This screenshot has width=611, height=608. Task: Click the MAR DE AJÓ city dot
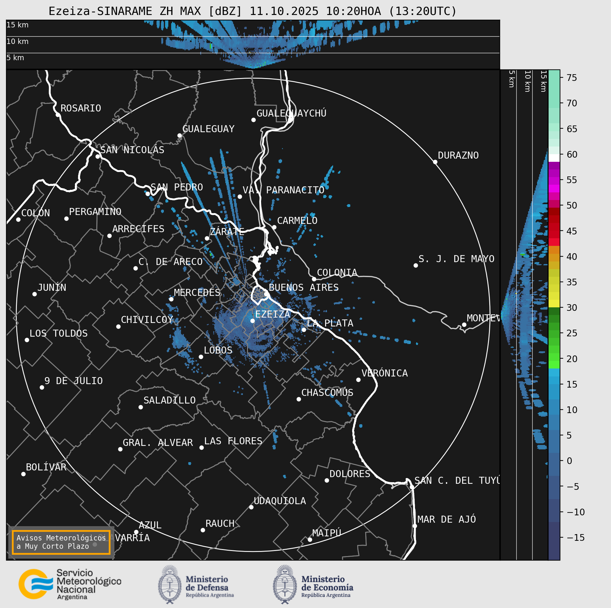pos(415,526)
